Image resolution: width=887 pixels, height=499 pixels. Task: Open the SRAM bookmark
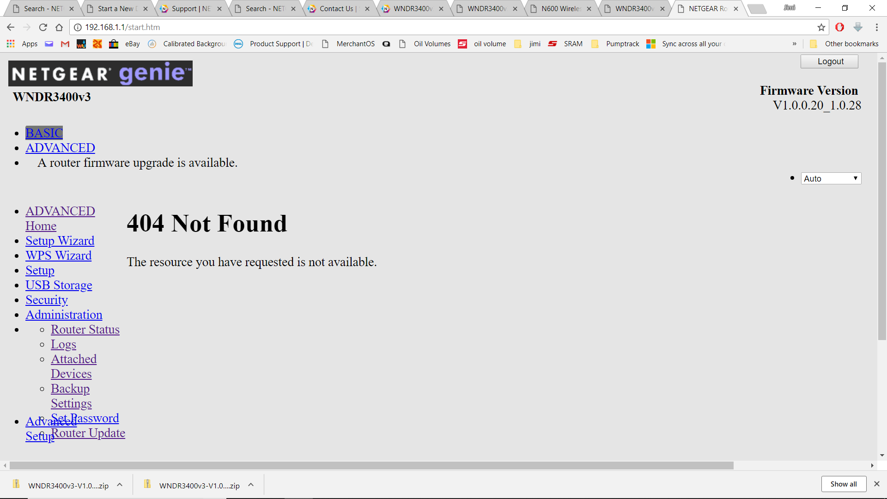tap(565, 44)
